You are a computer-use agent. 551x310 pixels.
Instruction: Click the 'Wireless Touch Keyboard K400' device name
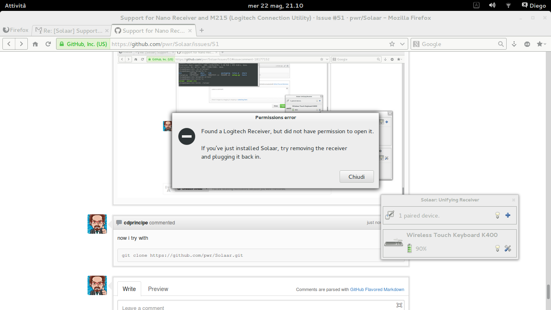click(x=452, y=235)
